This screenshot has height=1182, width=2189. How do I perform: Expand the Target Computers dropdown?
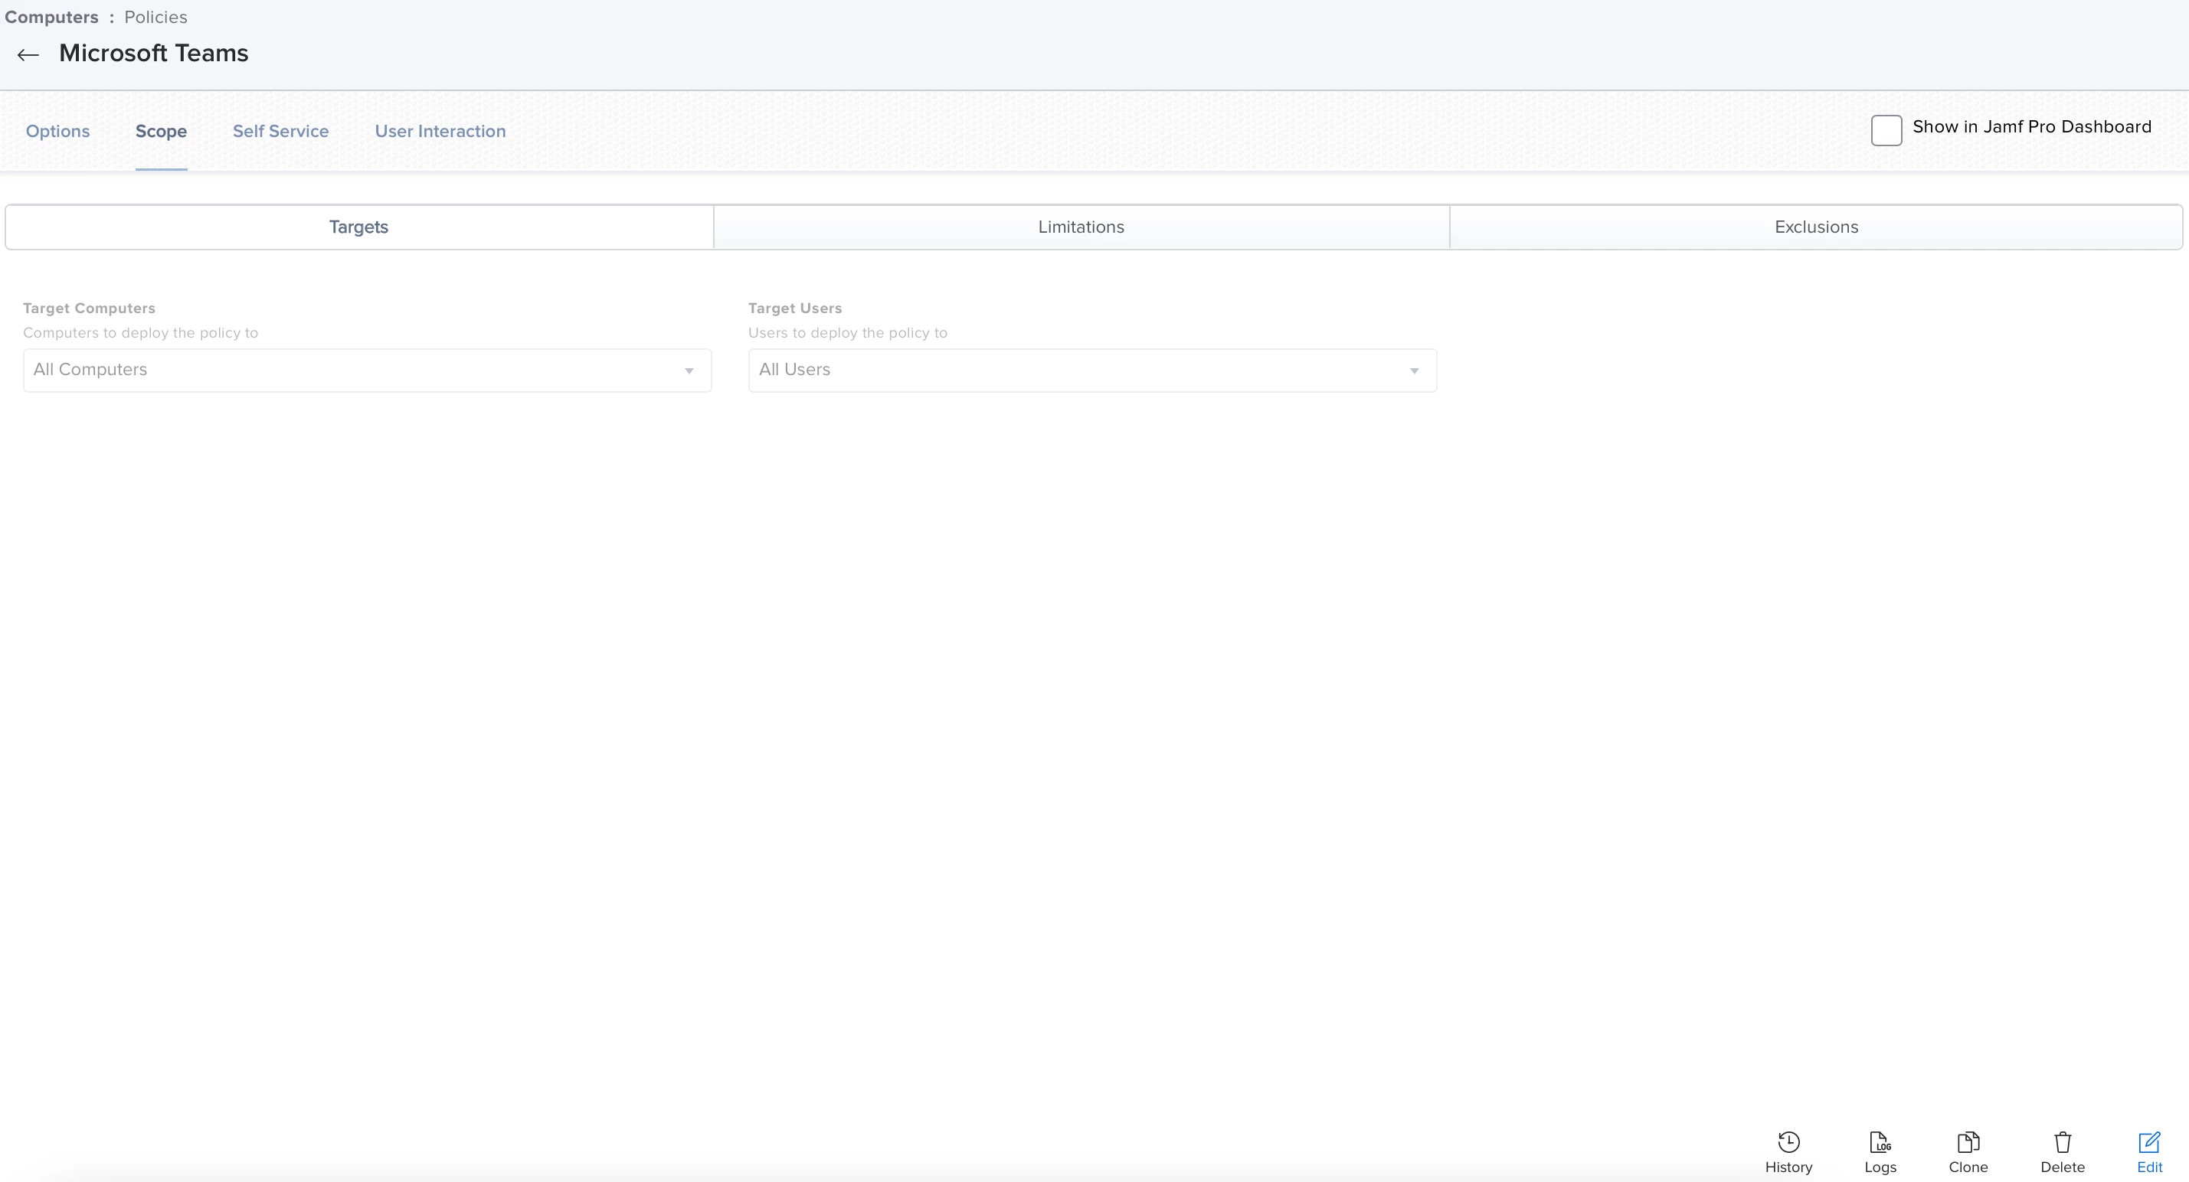[x=367, y=371]
